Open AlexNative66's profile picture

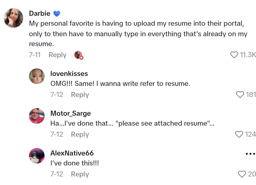click(x=36, y=156)
